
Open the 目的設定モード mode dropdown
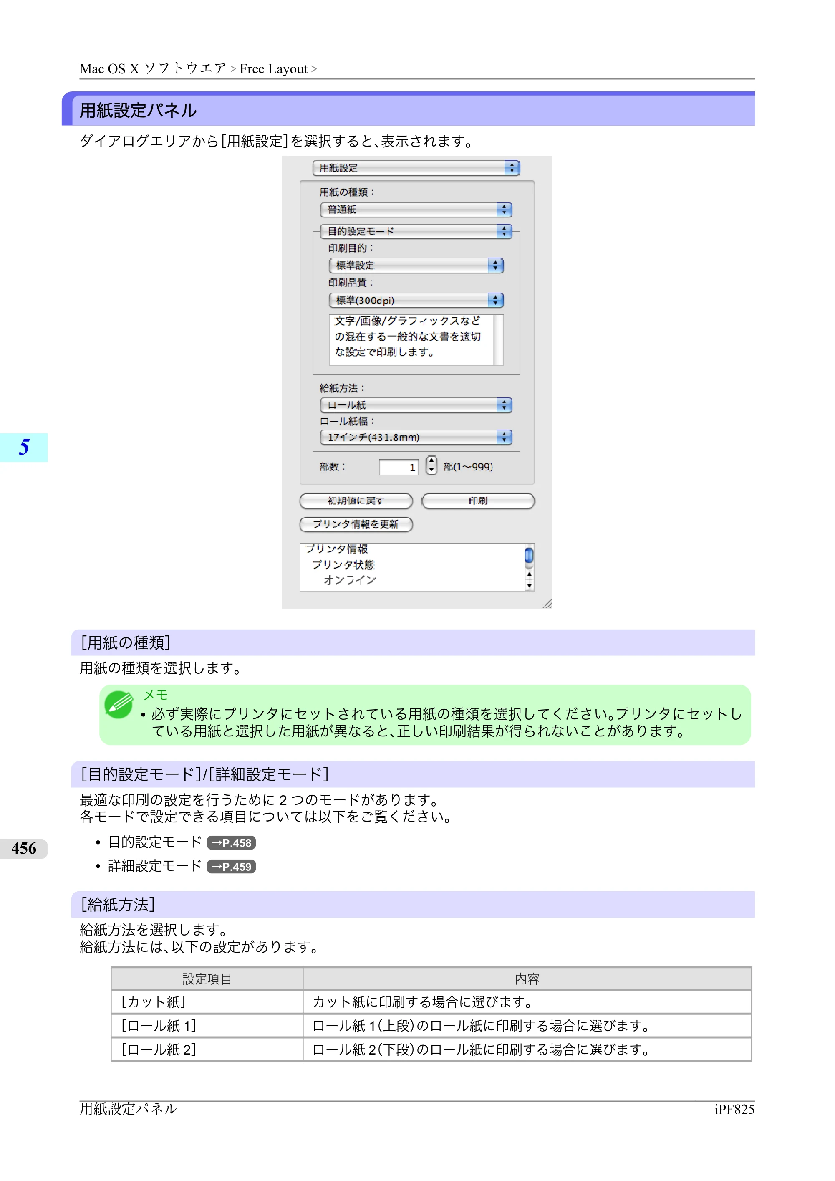tap(416, 231)
